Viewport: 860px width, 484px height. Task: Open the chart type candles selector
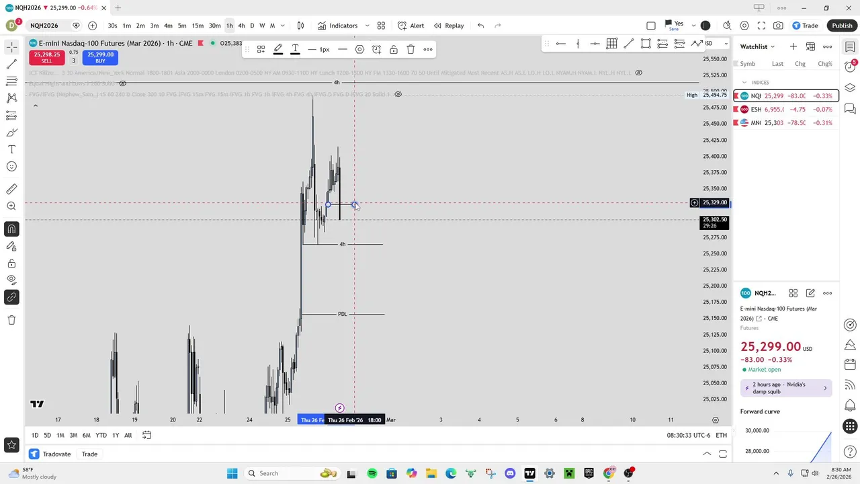[300, 26]
